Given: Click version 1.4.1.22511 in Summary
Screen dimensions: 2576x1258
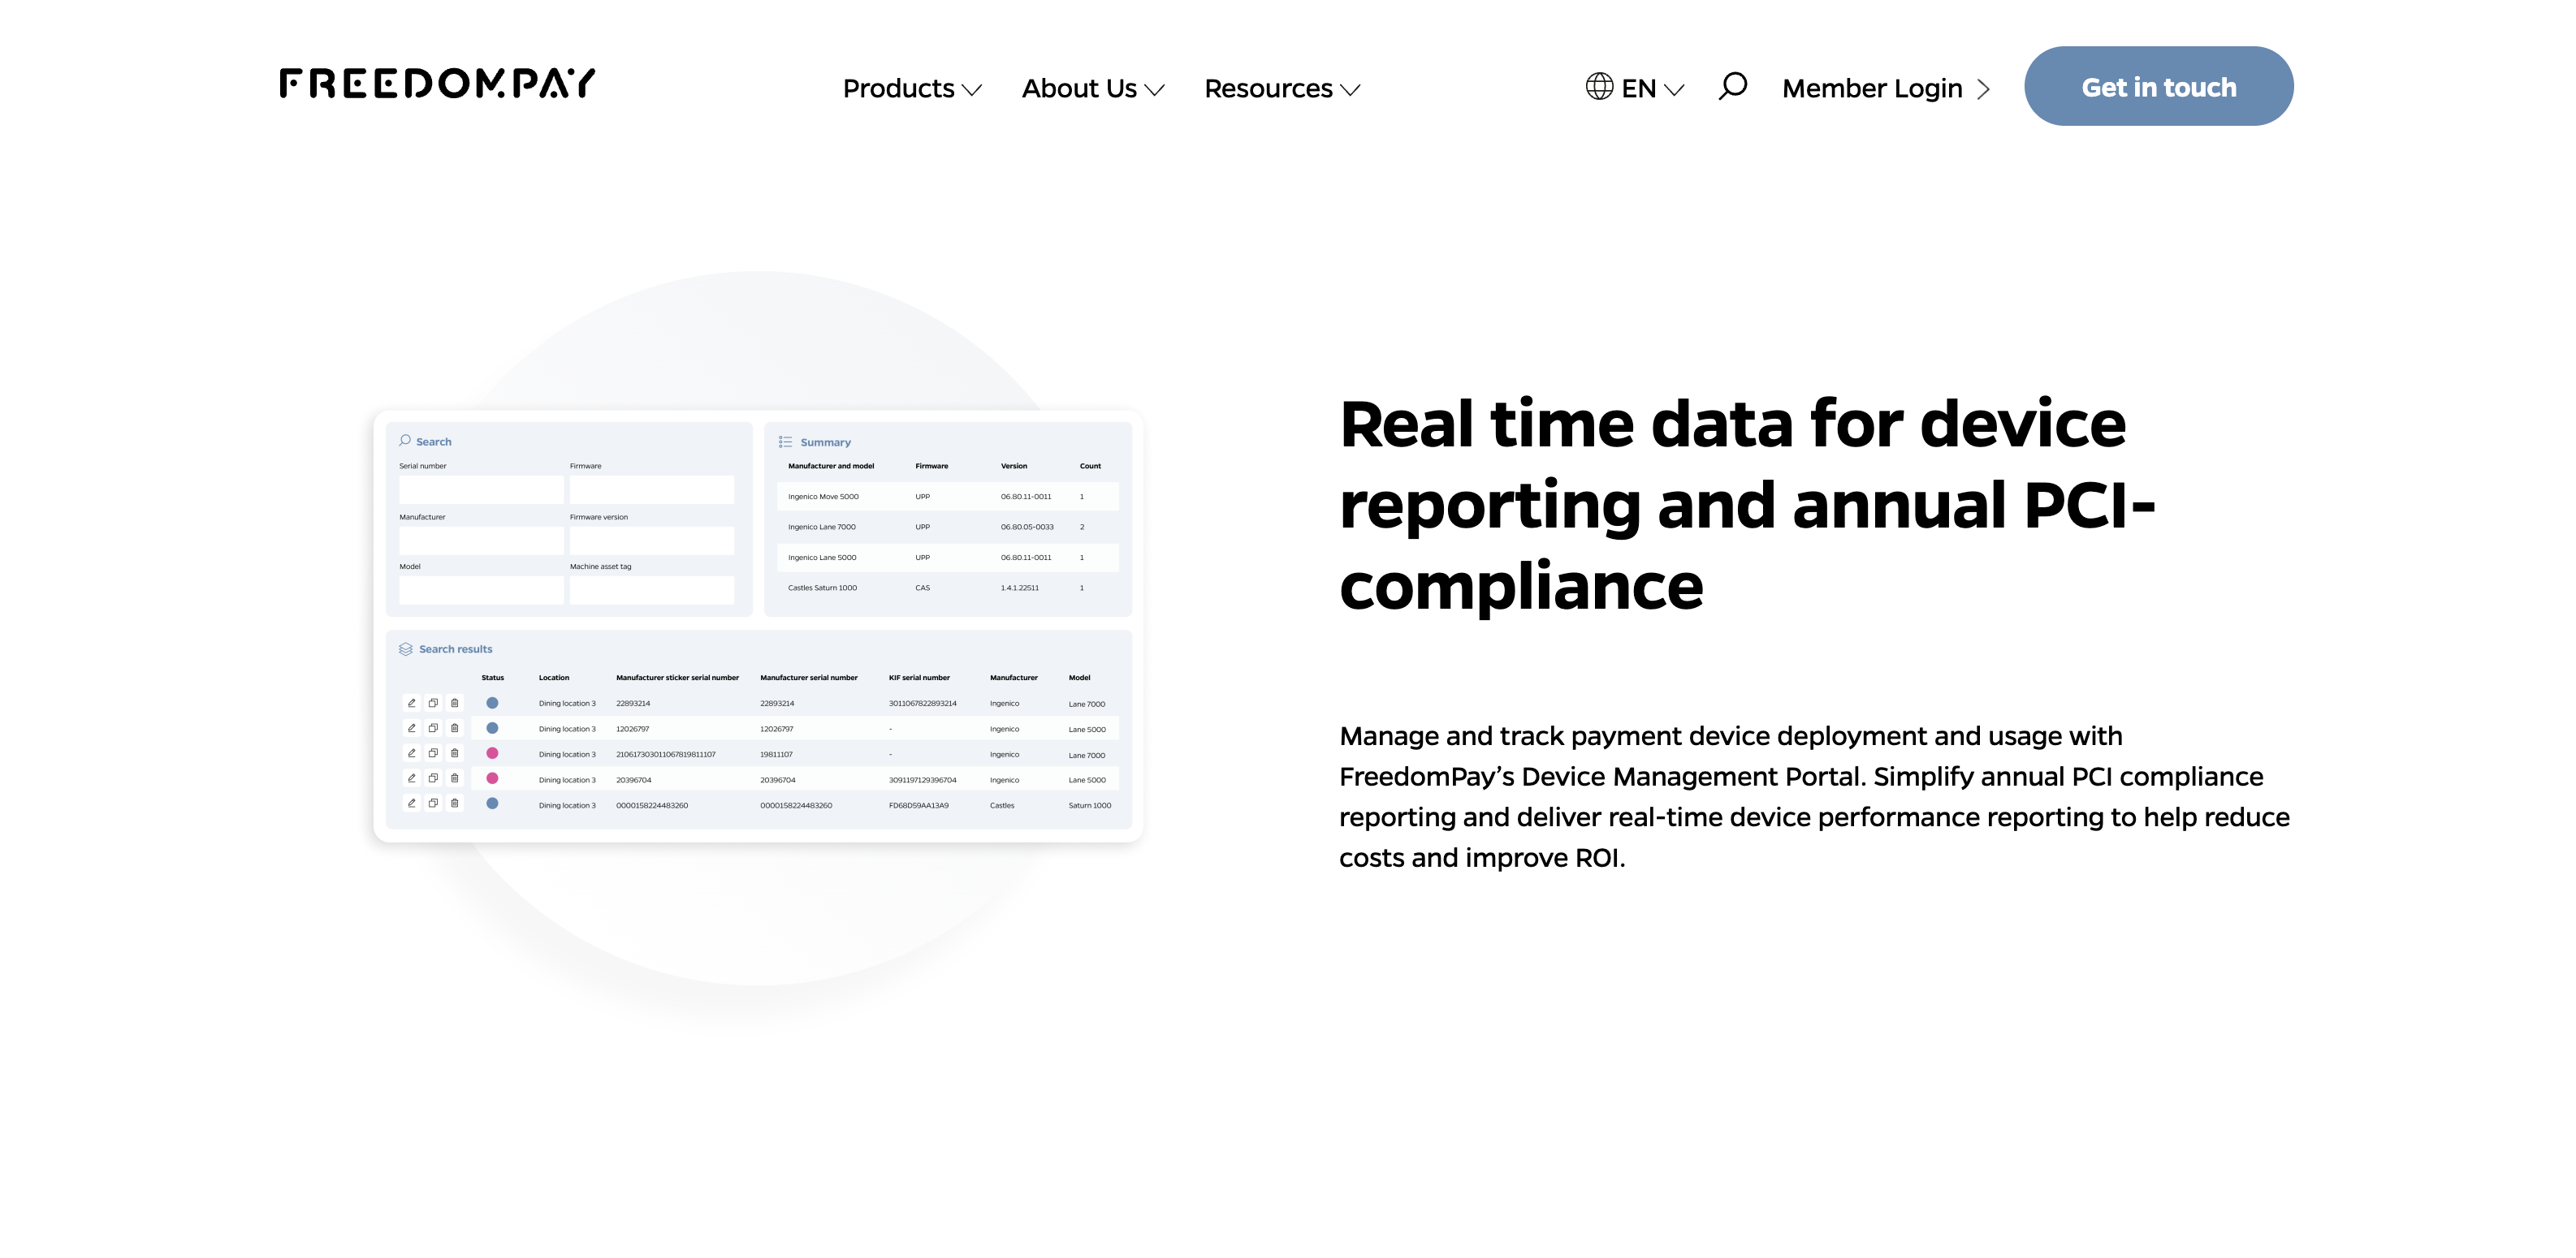Looking at the screenshot, I should pos(1020,588).
